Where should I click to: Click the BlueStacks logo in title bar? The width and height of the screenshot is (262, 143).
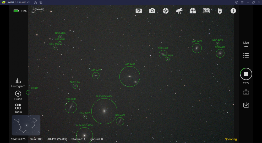(x=3, y=2)
